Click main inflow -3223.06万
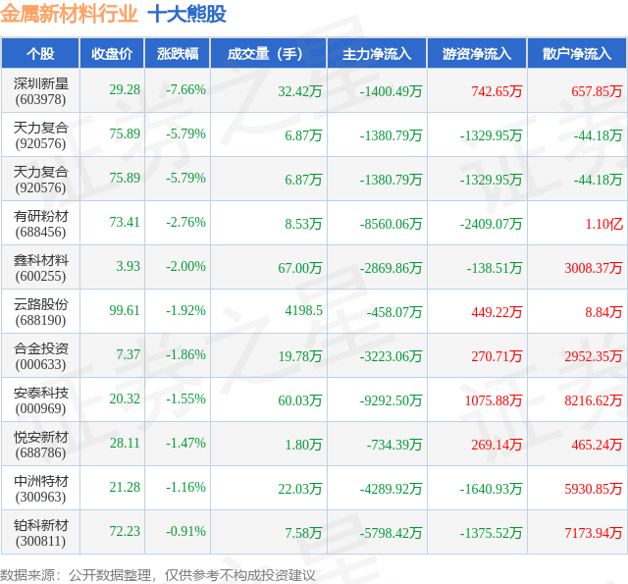The image size is (628, 584). pos(391,356)
